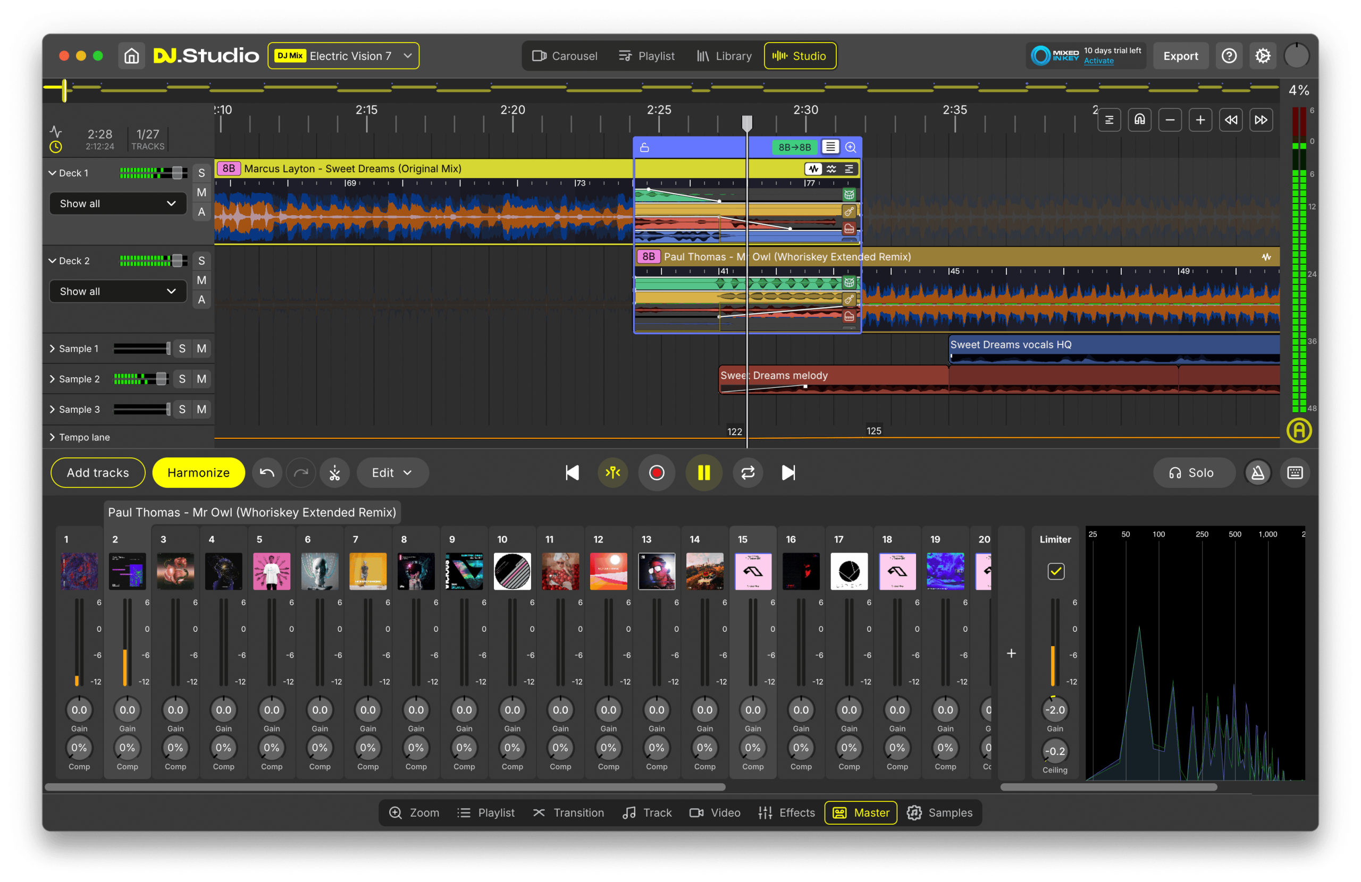Viewport: 1361px width, 882px height.
Task: Open the Effects bottom tab
Action: (786, 812)
